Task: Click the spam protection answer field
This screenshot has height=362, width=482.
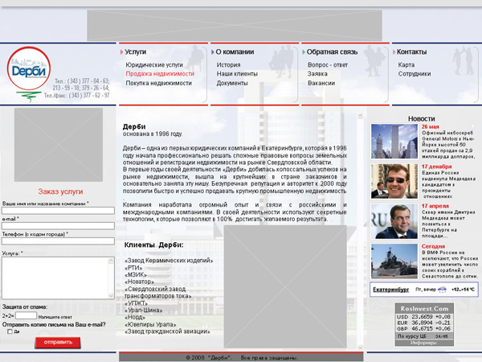Action: pyautogui.click(x=26, y=316)
